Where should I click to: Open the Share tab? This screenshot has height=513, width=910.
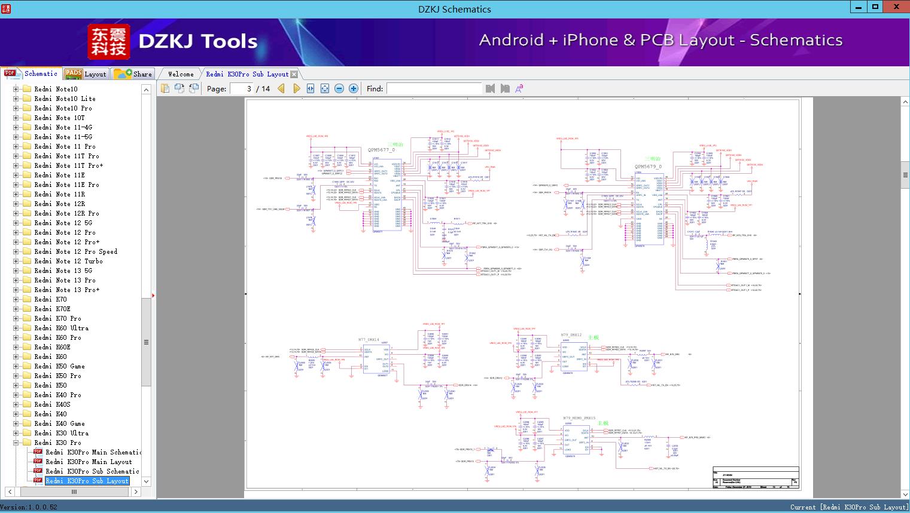tap(133, 74)
